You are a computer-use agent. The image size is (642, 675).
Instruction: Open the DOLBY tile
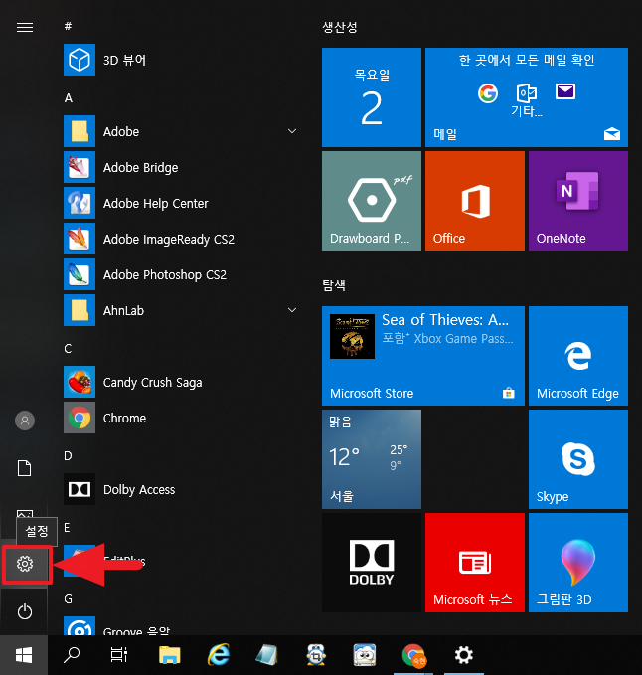tap(372, 563)
